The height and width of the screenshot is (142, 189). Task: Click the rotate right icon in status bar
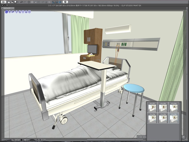[40, 140]
